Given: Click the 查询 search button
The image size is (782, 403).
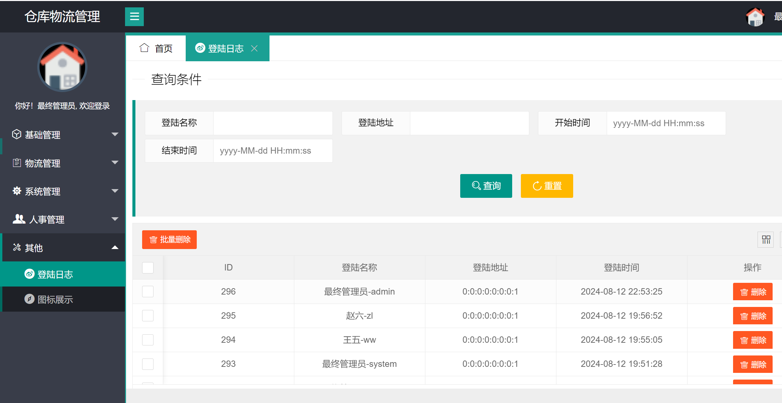Looking at the screenshot, I should pyautogui.click(x=486, y=186).
